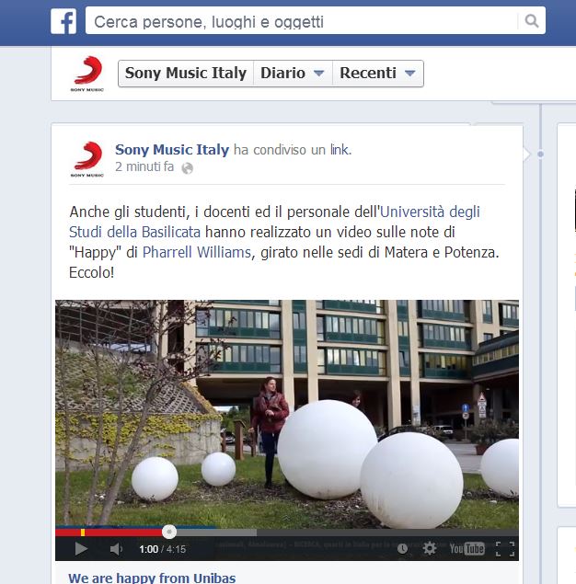576x584 pixels.
Task: Click the search magnifier icon
Action: (532, 20)
